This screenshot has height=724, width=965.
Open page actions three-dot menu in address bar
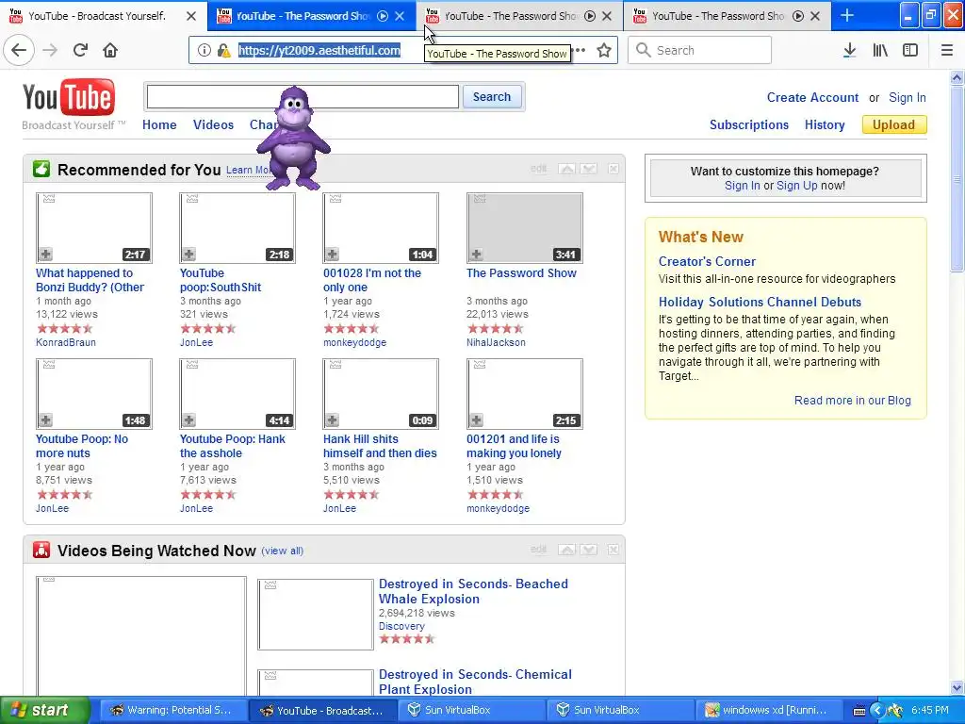(x=581, y=51)
